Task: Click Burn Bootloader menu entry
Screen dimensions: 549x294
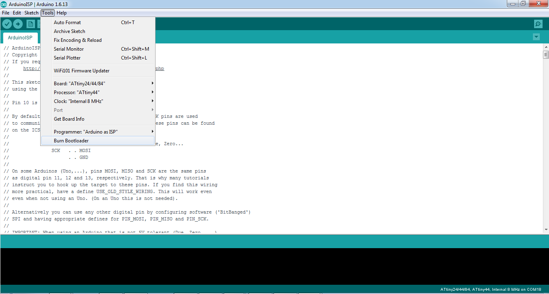Action: click(98, 141)
